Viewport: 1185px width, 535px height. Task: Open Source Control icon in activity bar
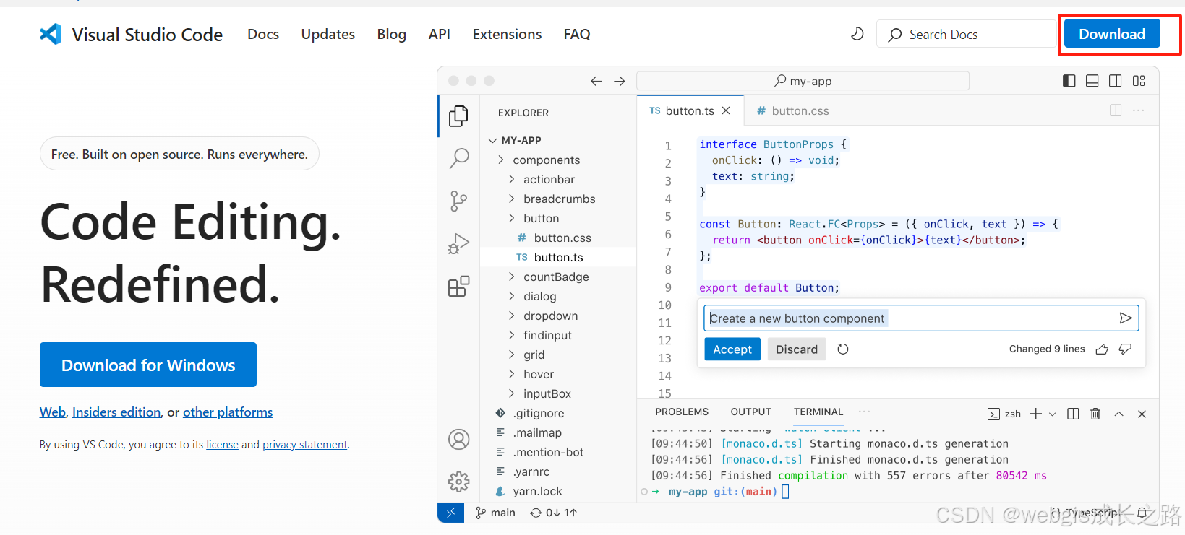[458, 201]
